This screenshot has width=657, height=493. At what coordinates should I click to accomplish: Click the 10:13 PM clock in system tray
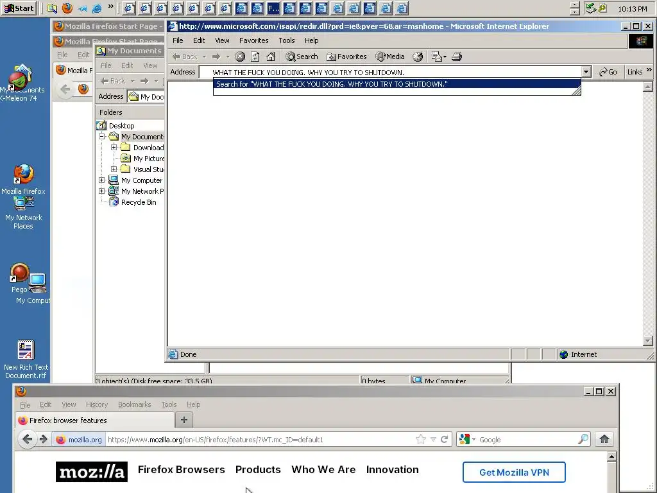[x=632, y=9]
